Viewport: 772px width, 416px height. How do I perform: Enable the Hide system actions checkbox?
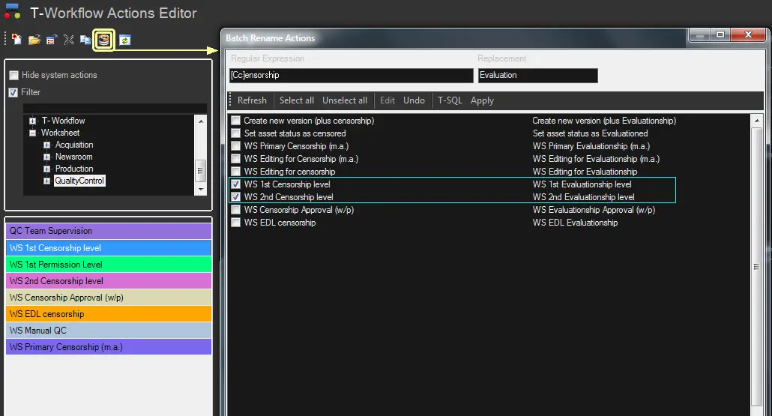[x=13, y=76]
